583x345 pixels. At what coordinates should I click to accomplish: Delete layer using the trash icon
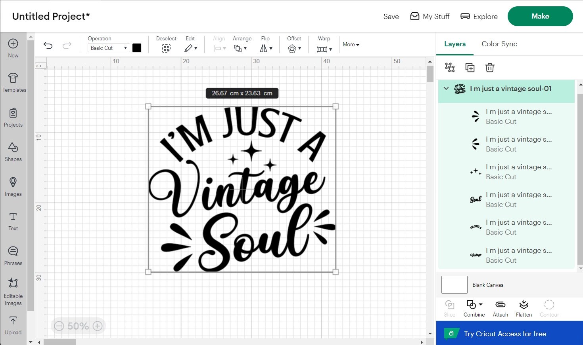(x=490, y=67)
